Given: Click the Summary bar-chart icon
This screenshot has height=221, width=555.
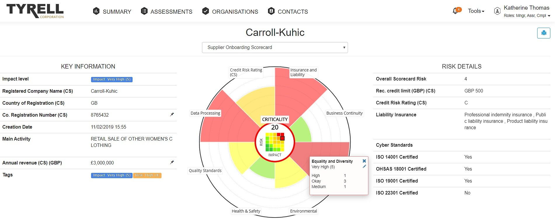Looking at the screenshot, I should [96, 11].
